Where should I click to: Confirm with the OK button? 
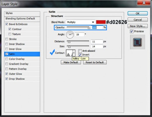(x=138, y=13)
